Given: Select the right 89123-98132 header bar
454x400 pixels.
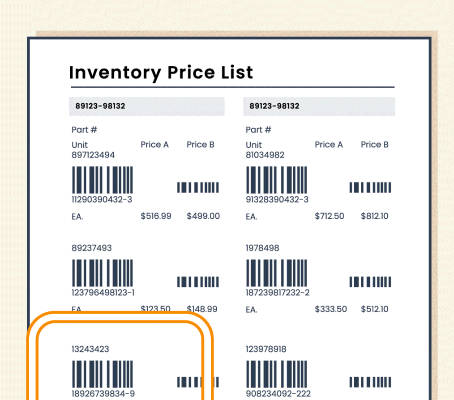Looking at the screenshot, I should pyautogui.click(x=319, y=106).
